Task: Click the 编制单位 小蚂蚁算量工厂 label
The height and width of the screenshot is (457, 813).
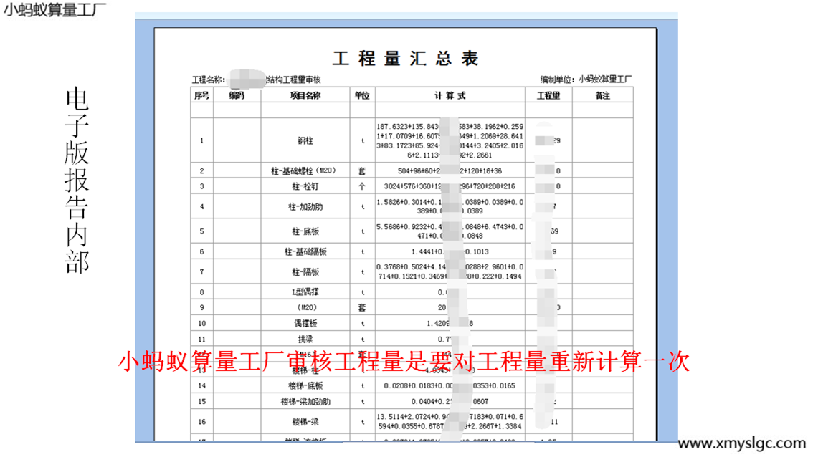Action: pos(586,80)
